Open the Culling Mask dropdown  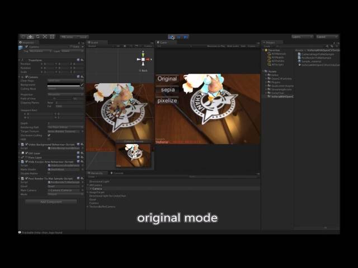click(65, 89)
